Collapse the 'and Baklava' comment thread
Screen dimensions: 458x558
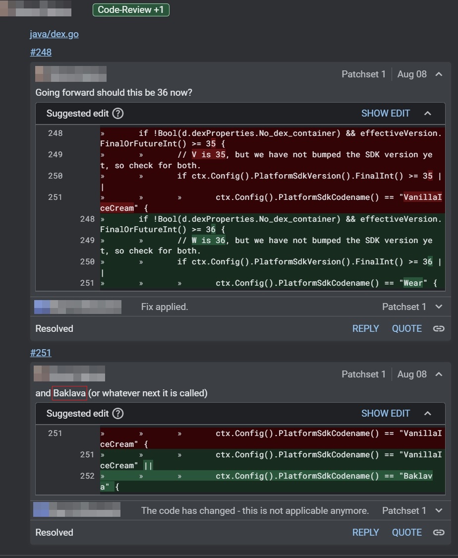coord(439,374)
